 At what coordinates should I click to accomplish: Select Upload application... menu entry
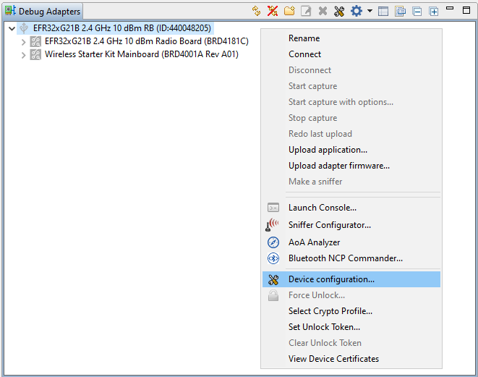pyautogui.click(x=328, y=150)
